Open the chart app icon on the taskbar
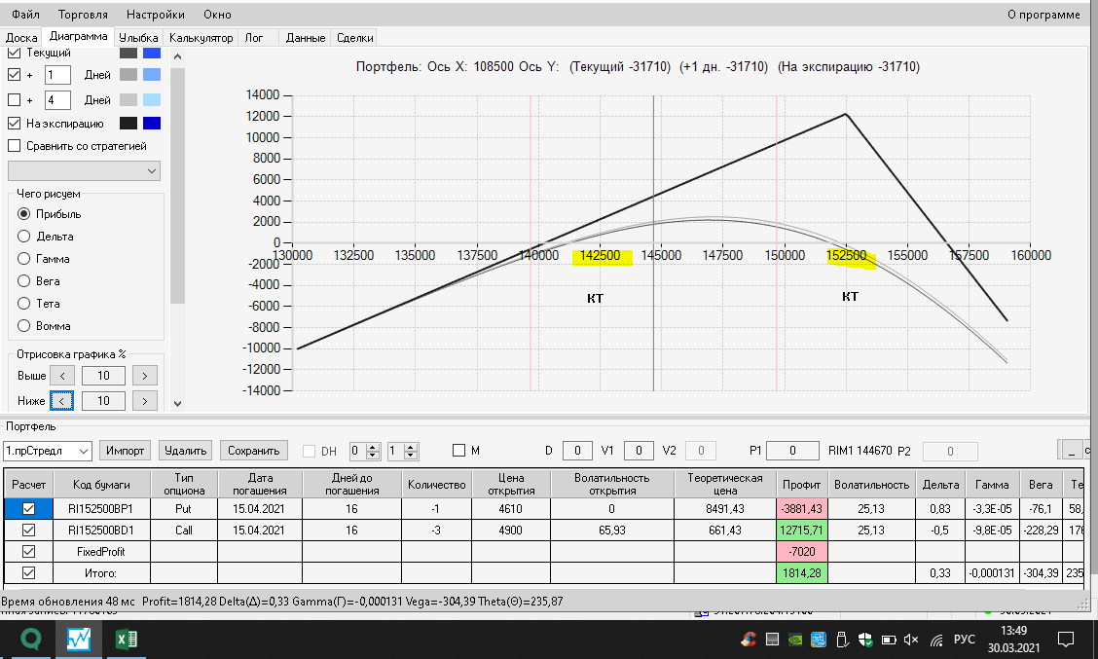The image size is (1098, 659). click(79, 639)
